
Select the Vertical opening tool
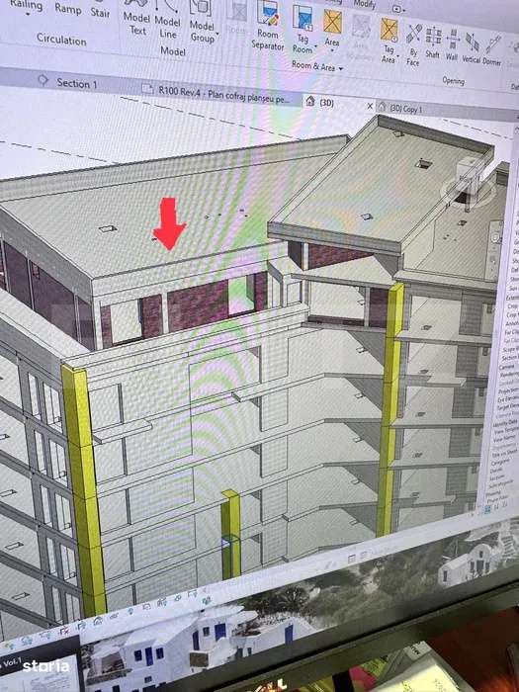tap(472, 47)
